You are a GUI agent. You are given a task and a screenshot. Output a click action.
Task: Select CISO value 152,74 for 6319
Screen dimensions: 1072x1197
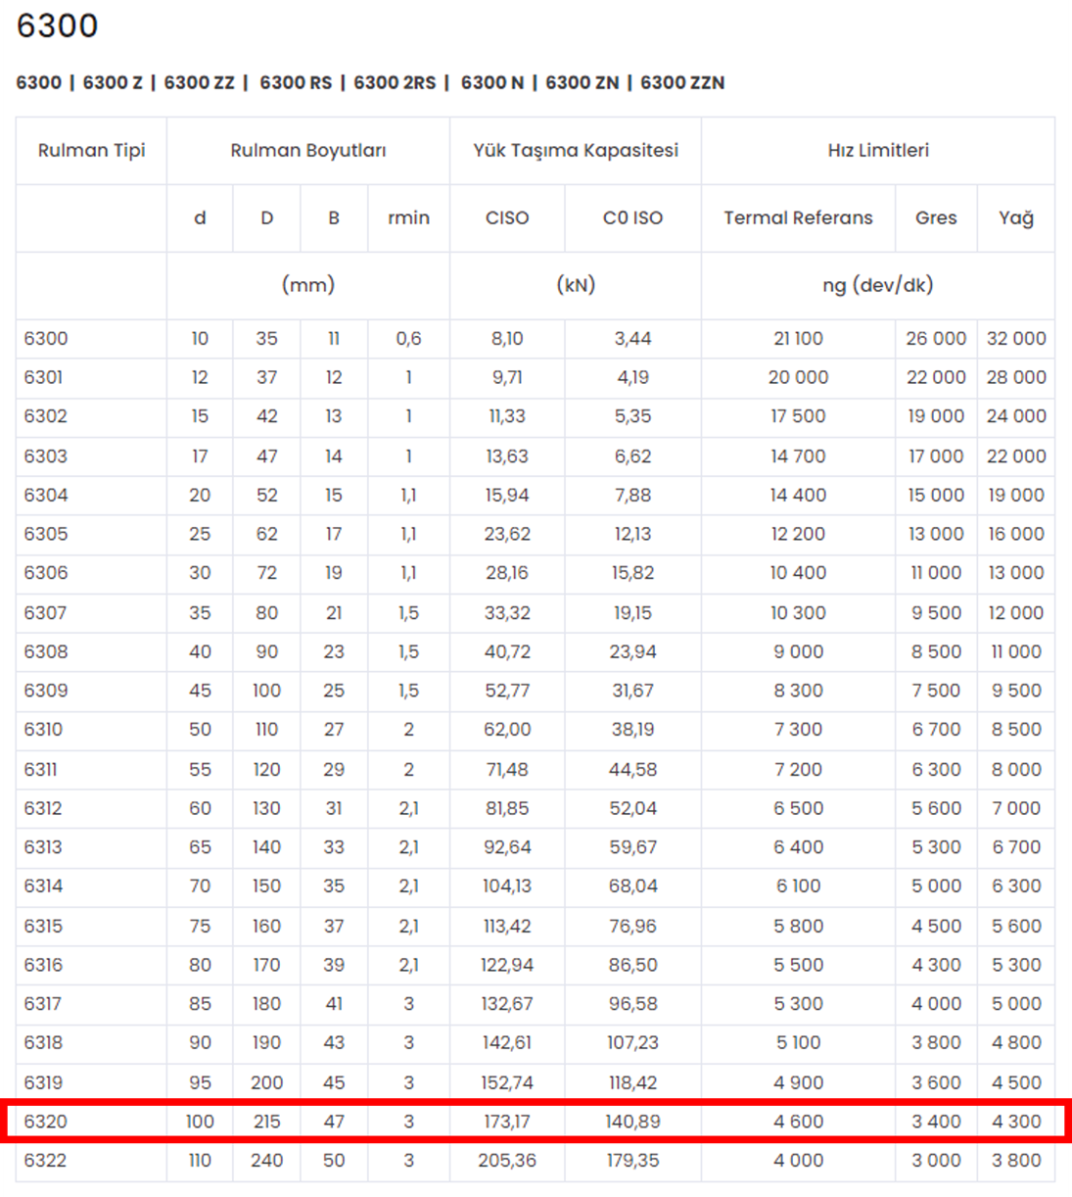click(x=507, y=1082)
